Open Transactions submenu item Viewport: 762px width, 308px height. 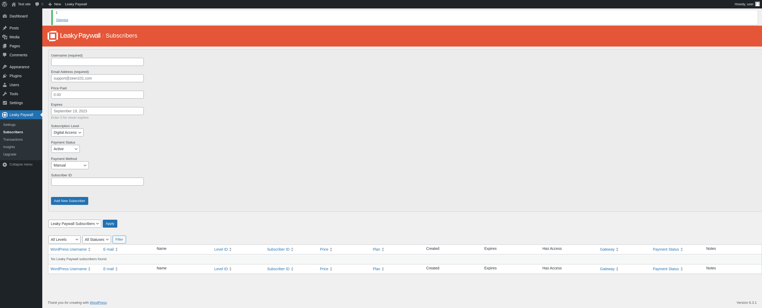[x=13, y=140]
